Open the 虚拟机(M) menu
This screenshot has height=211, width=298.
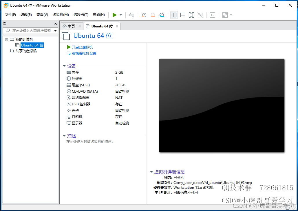[61, 15]
